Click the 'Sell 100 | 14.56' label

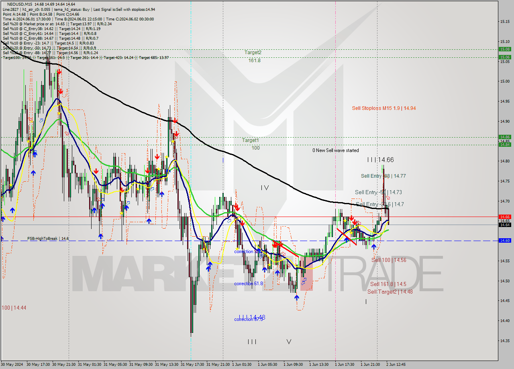click(x=389, y=260)
